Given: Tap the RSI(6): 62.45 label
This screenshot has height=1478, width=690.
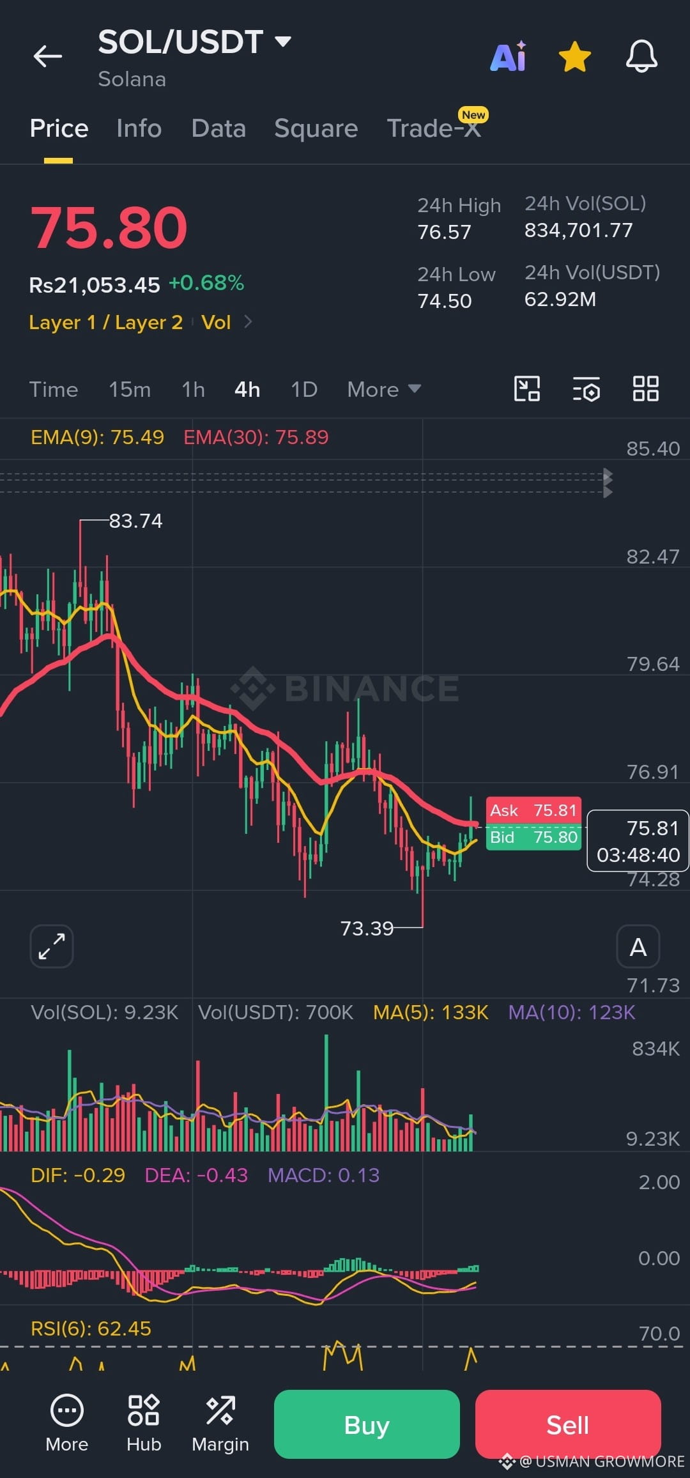Looking at the screenshot, I should [91, 1328].
